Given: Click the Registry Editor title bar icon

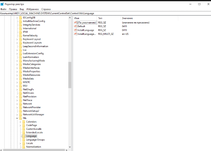Looking at the screenshot, I should point(2,4).
